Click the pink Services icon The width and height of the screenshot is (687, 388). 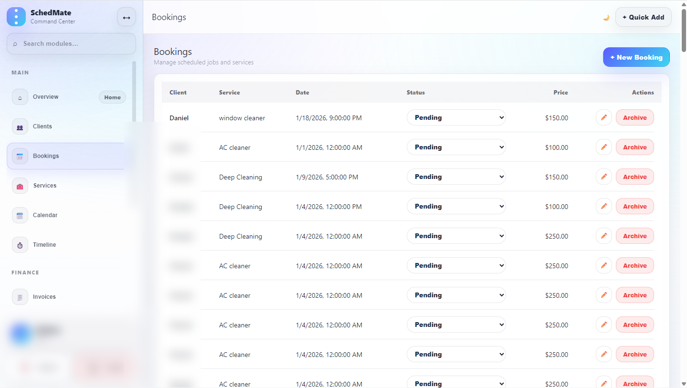pos(20,186)
